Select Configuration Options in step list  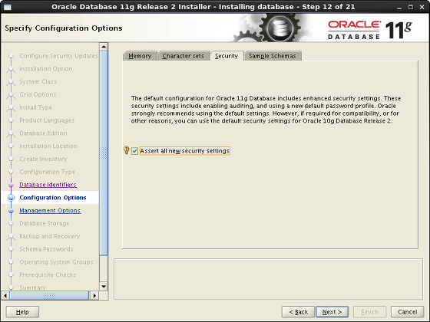point(53,198)
